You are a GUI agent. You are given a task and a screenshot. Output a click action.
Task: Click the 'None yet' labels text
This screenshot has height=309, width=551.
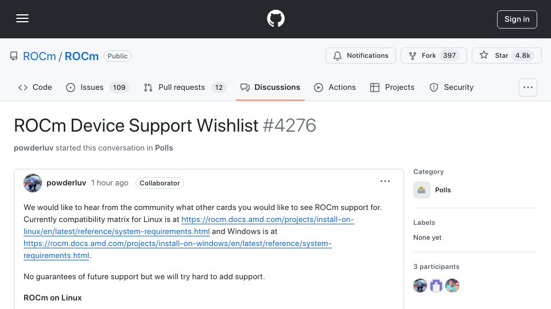pyautogui.click(x=427, y=237)
